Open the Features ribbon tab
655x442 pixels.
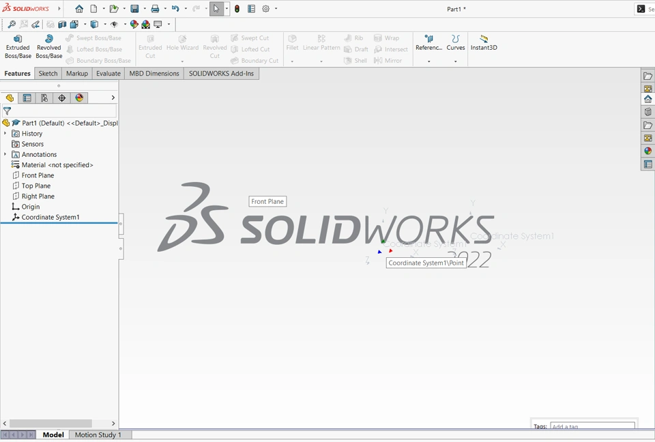click(x=18, y=74)
